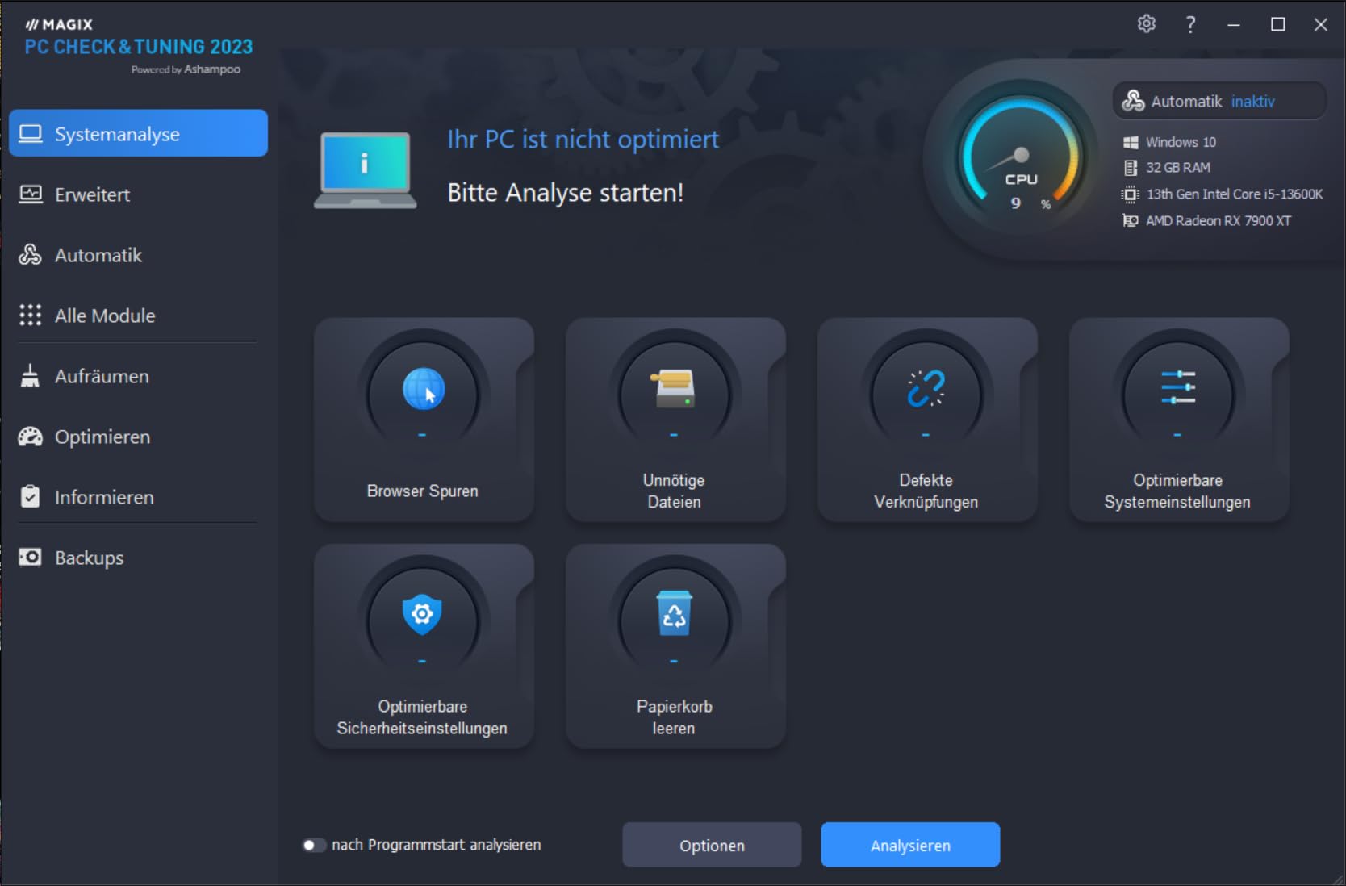The width and height of the screenshot is (1346, 886).
Task: Click the CPU usage gauge
Action: point(1021,155)
